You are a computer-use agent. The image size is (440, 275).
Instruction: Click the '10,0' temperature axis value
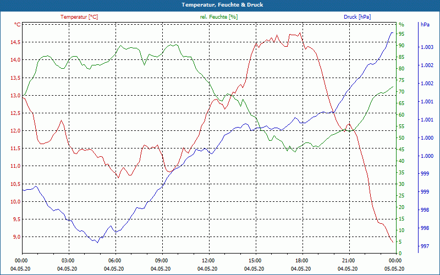click(x=15, y=202)
